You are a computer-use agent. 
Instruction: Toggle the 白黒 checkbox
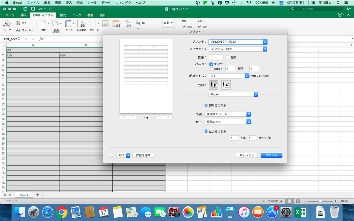pos(227,57)
